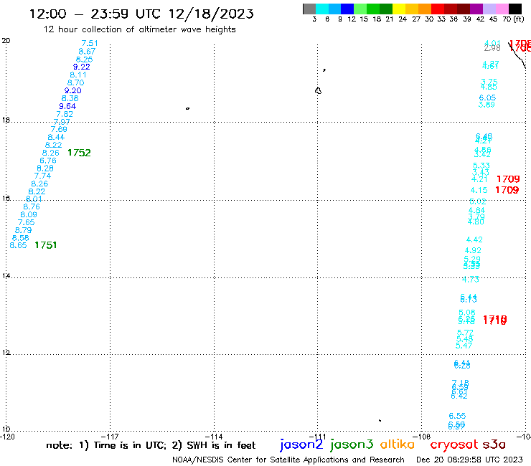Click the wave height value '8.11'
531x466 pixels.
[x=78, y=75]
